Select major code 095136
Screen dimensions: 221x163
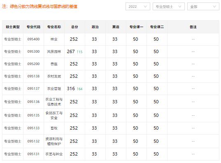(33, 102)
